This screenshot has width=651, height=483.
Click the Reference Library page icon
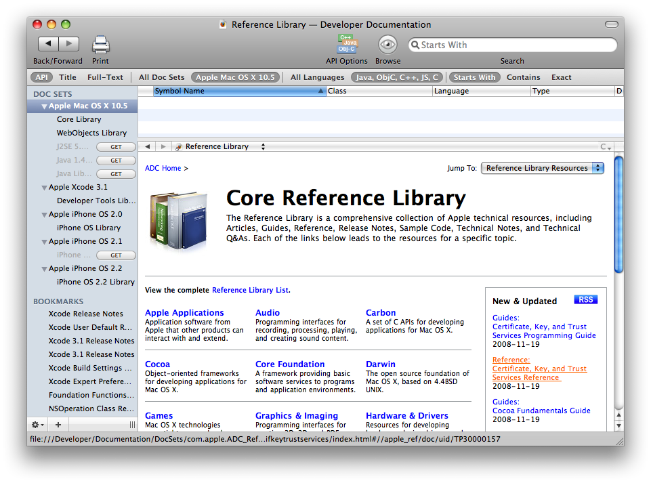pos(179,147)
